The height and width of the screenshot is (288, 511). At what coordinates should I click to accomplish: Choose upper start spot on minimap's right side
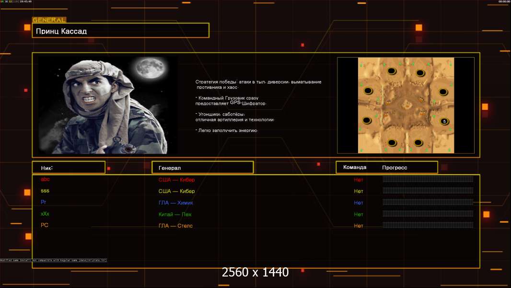(443, 91)
